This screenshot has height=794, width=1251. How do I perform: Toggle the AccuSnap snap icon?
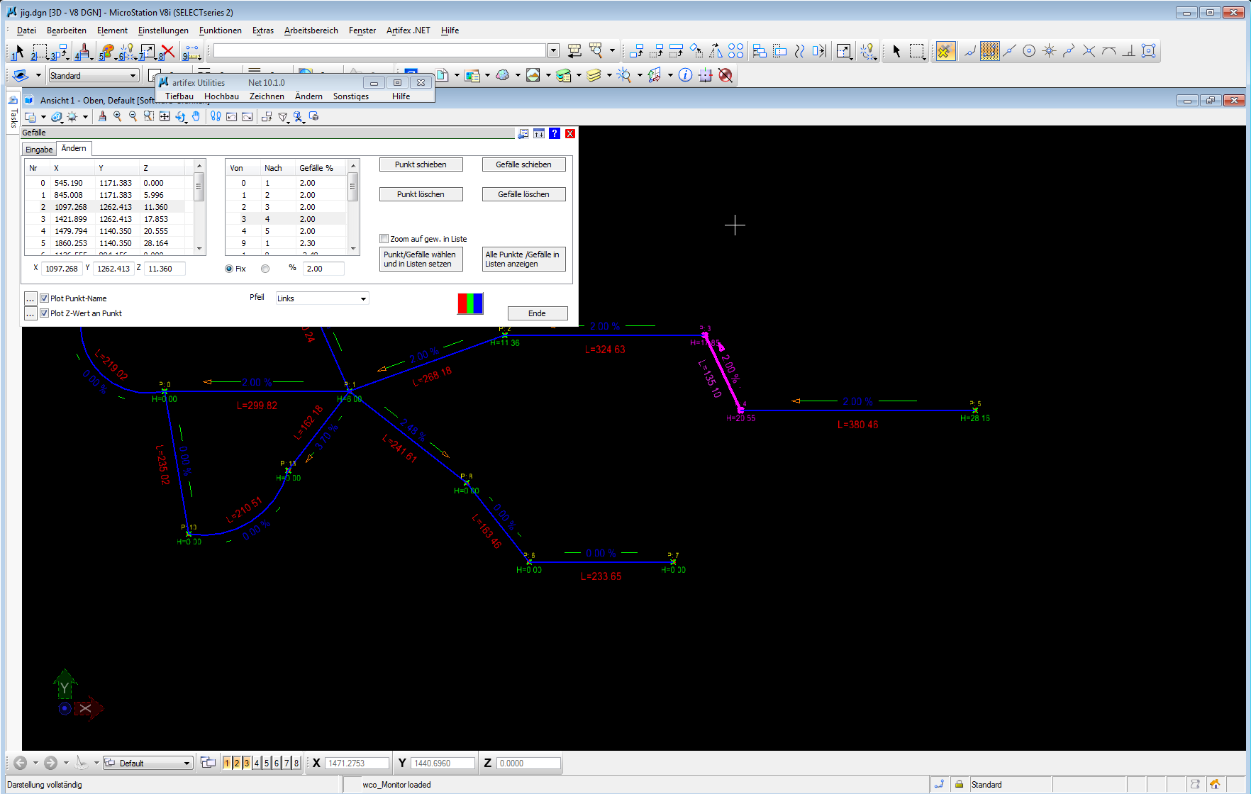[x=945, y=51]
